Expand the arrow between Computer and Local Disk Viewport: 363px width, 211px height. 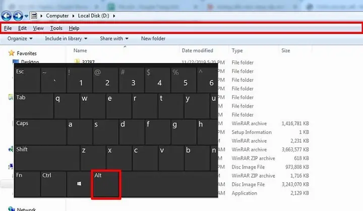click(73, 16)
